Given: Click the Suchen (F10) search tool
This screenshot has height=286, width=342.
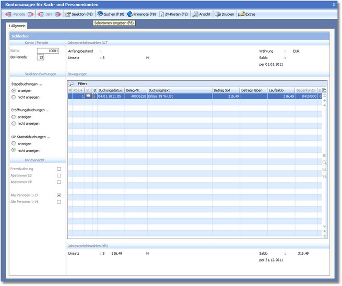Looking at the screenshot, I should (111, 14).
